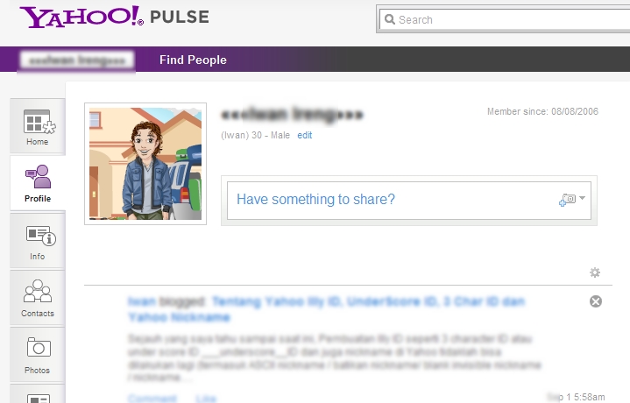Click the blurred profile display name heading

tap(292, 115)
